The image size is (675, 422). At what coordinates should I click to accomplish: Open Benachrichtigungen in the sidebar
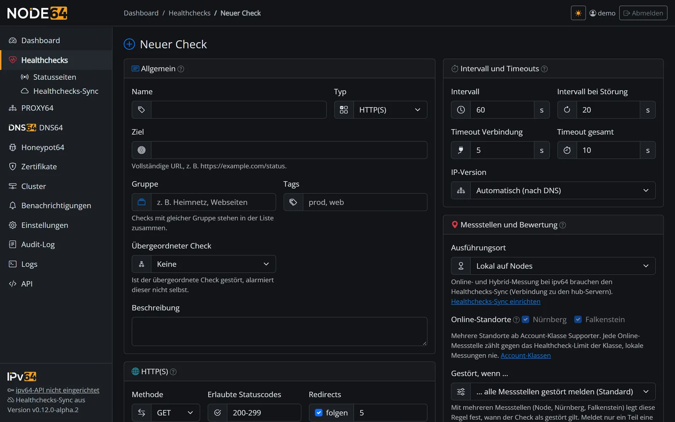click(56, 206)
